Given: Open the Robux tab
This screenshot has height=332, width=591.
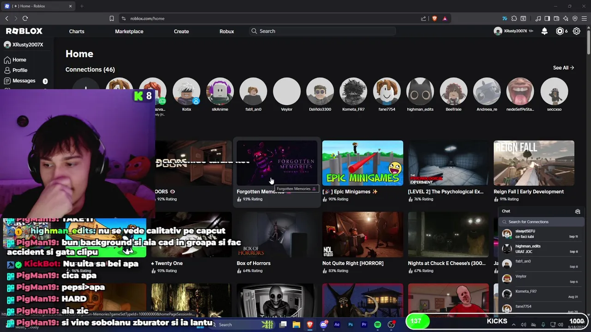Looking at the screenshot, I should [x=227, y=31].
